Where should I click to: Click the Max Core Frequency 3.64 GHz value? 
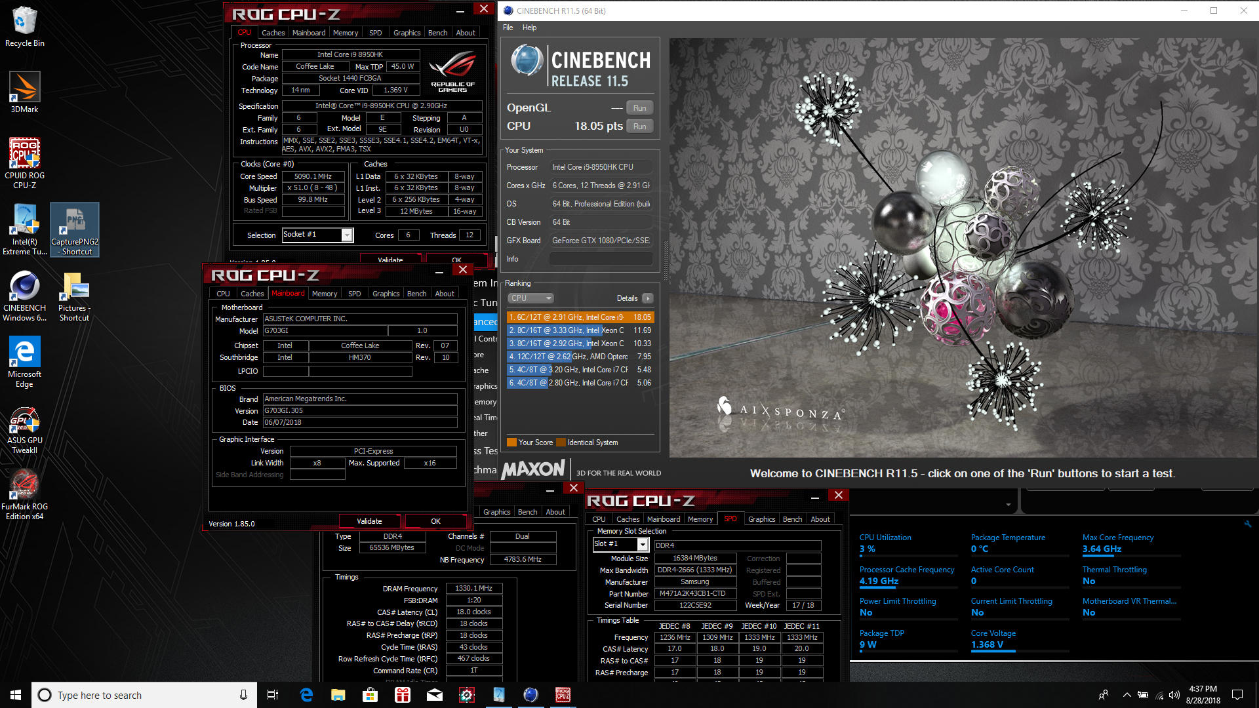pos(1102,549)
